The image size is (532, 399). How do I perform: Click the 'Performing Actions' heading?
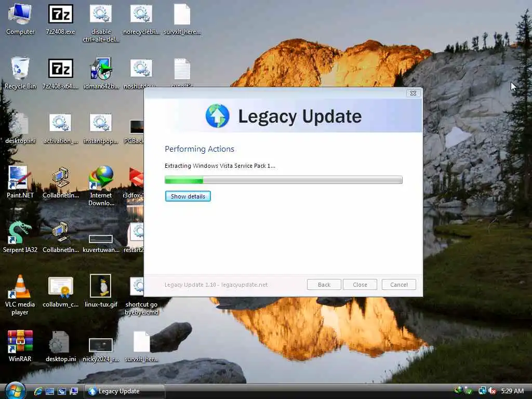[199, 149]
